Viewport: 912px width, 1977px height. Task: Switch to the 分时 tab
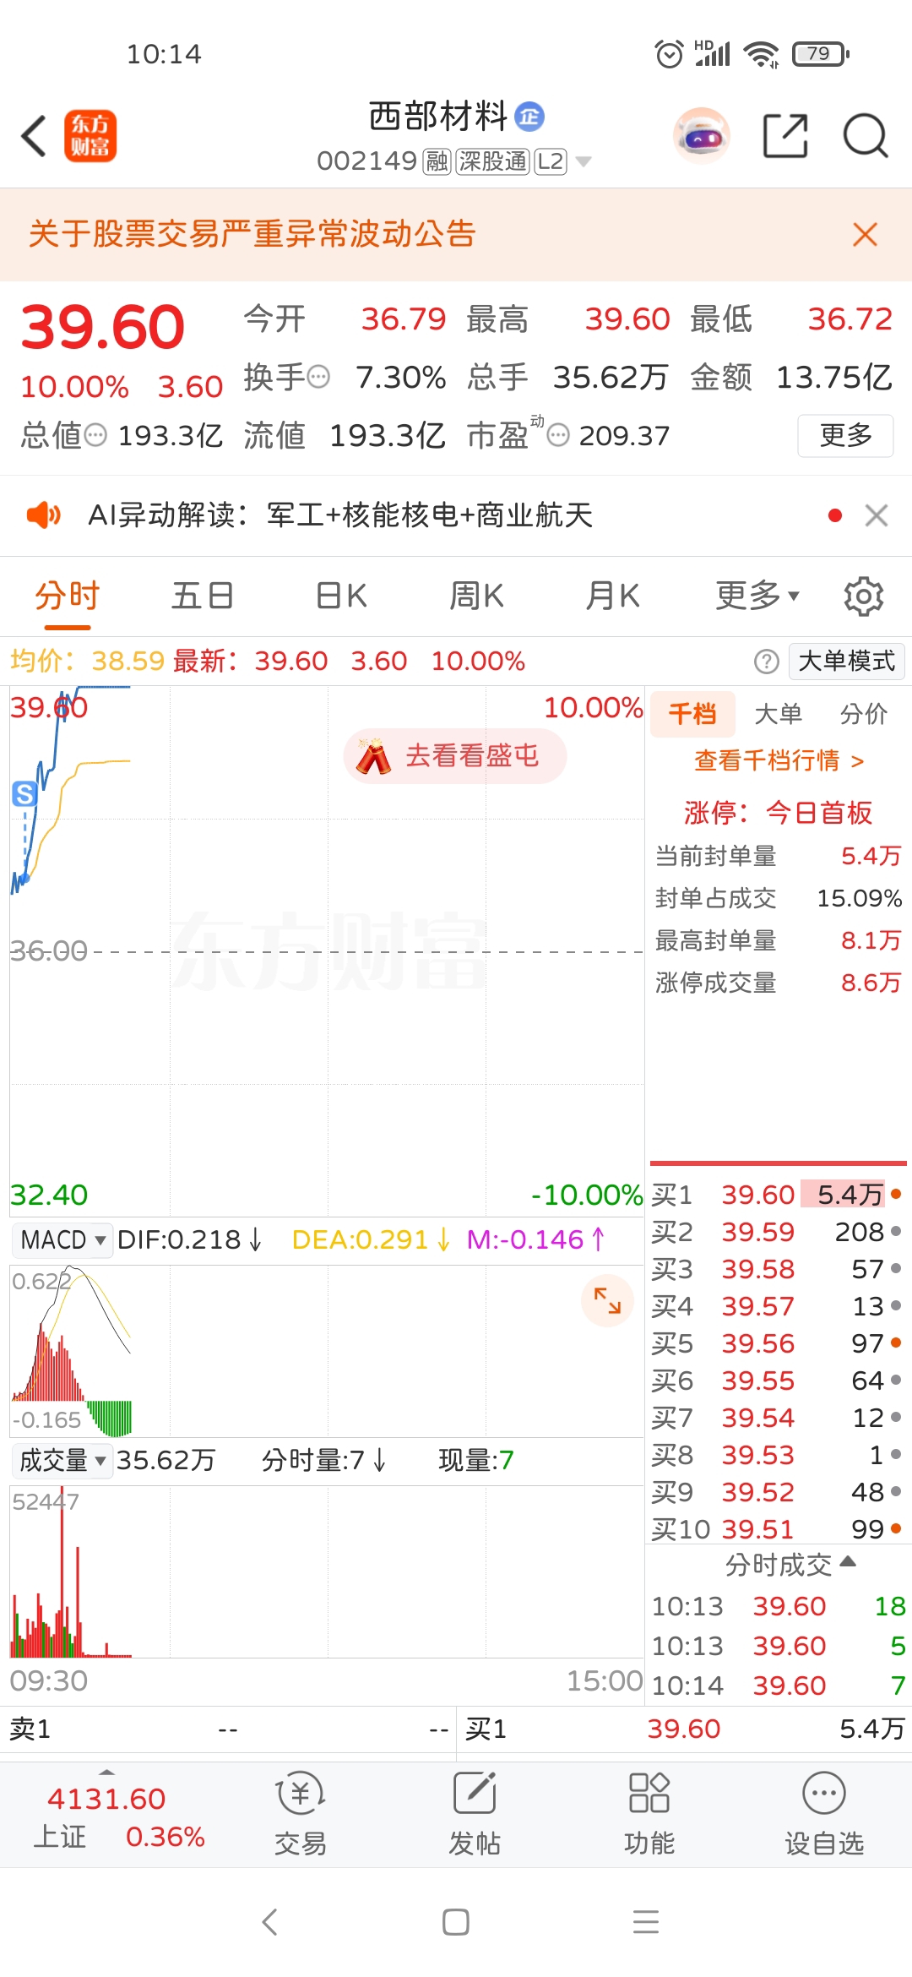click(x=68, y=596)
